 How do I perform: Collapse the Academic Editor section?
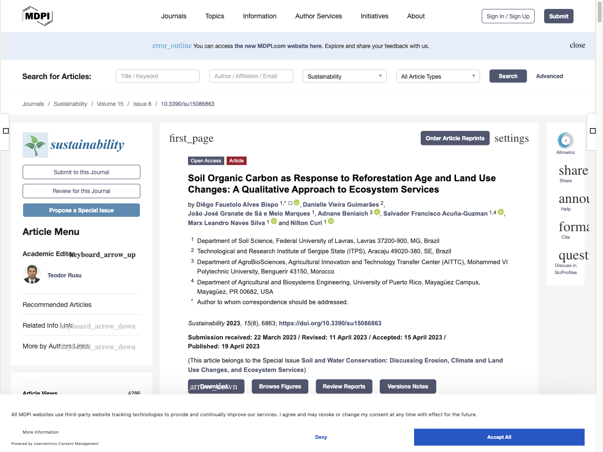click(103, 255)
